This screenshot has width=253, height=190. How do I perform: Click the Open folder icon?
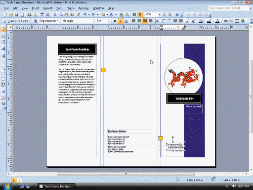[x=11, y=15]
